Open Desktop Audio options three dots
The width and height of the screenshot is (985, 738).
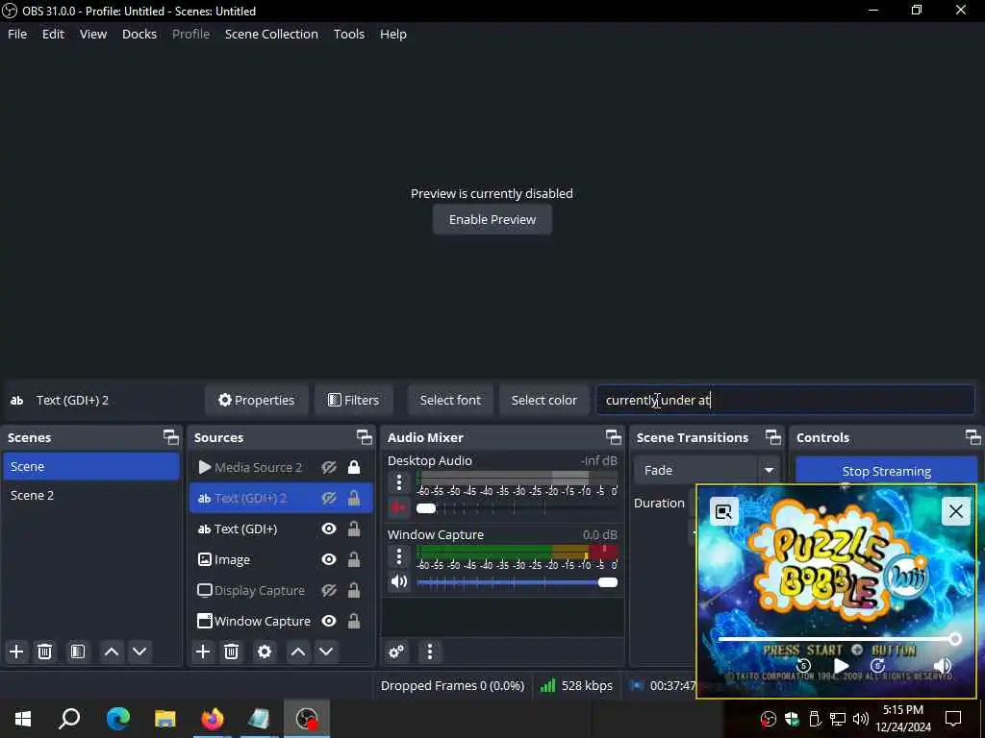point(399,482)
